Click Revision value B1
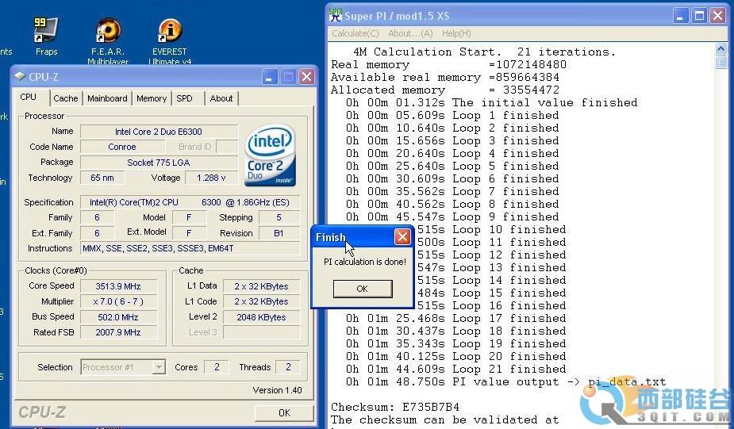This screenshot has width=734, height=429. click(279, 233)
